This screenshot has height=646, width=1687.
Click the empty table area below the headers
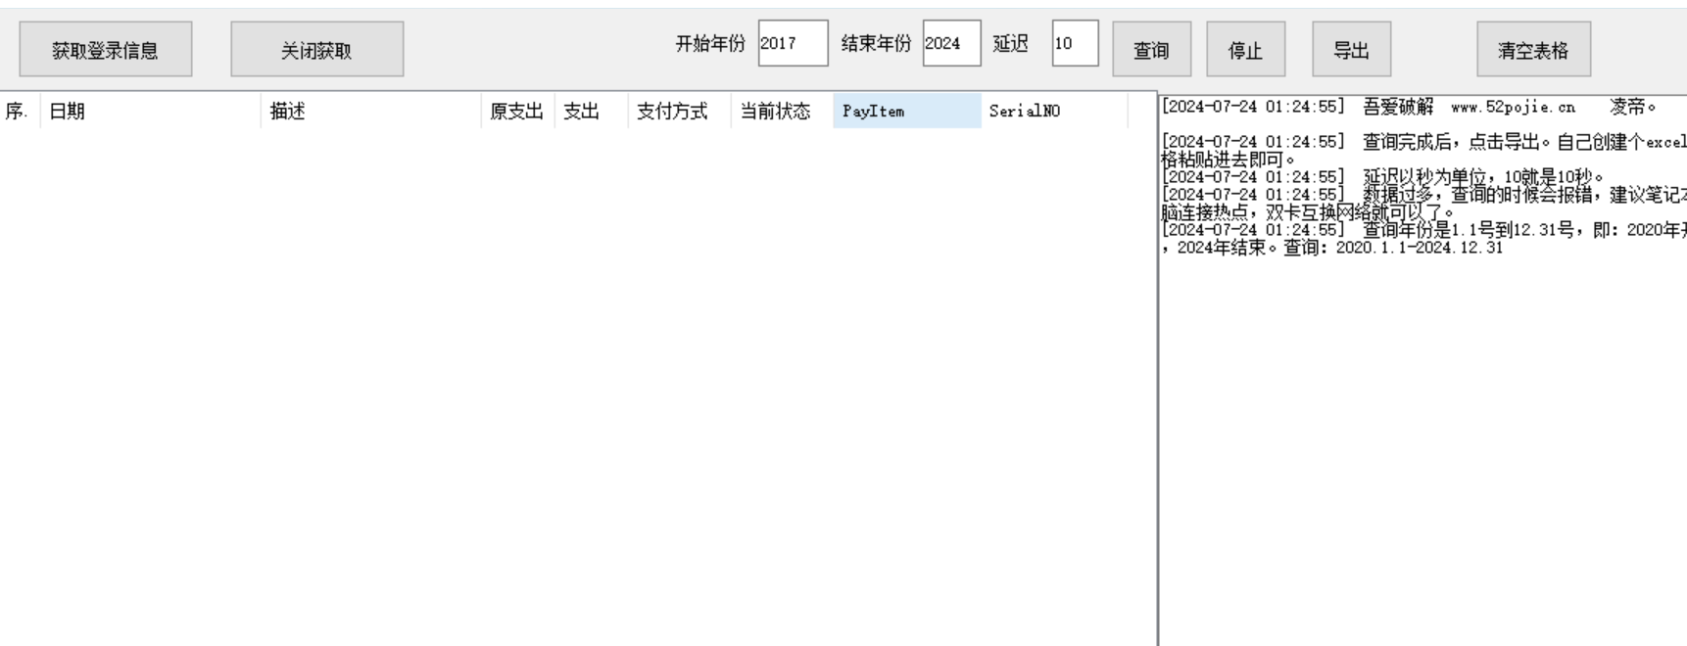(x=578, y=382)
